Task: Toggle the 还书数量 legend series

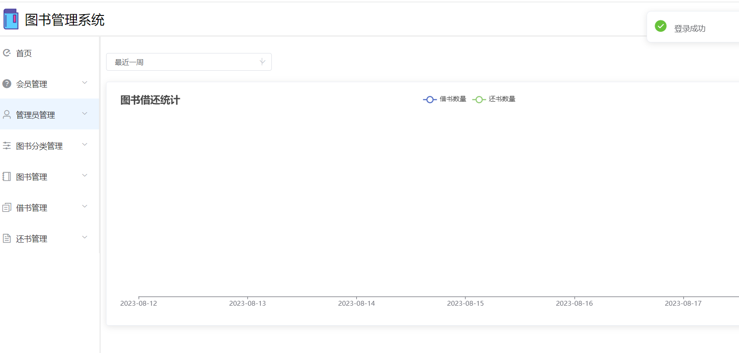Action: click(493, 99)
